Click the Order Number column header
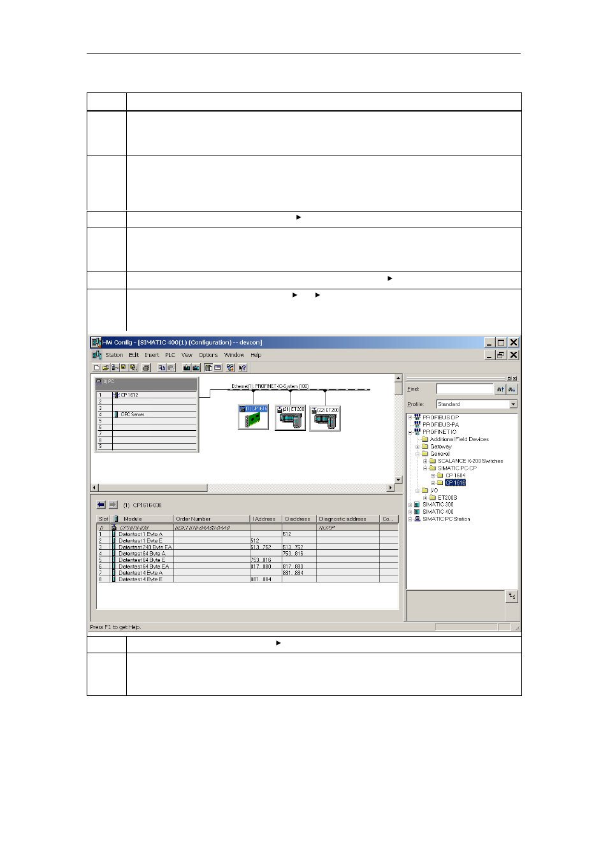Screen dimensions: 608x861 point(212,519)
